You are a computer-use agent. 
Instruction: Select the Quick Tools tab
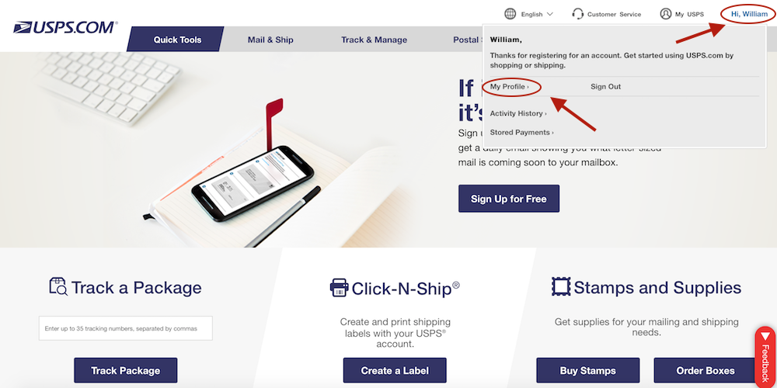(x=176, y=40)
